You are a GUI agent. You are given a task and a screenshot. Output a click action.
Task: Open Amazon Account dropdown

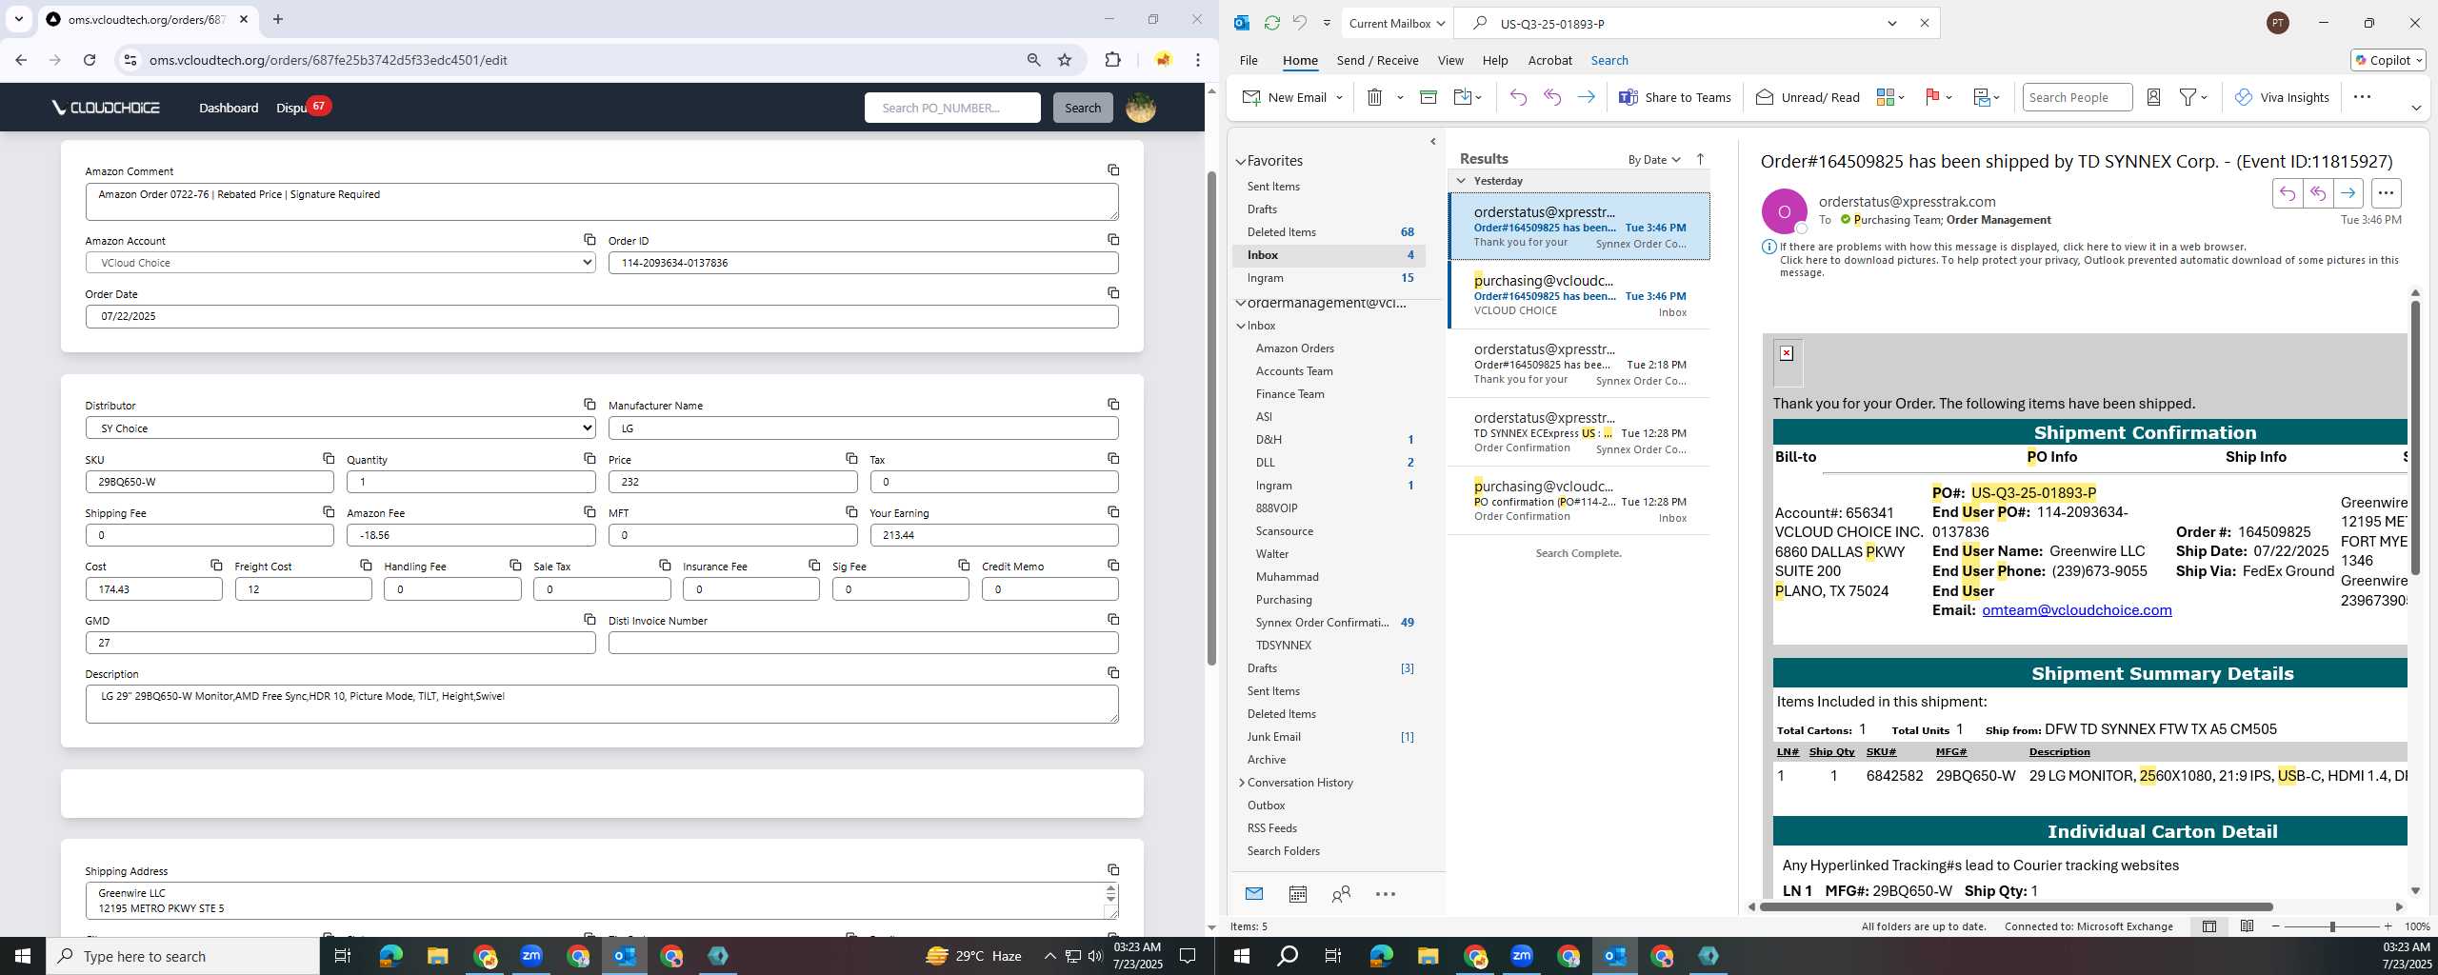(340, 263)
